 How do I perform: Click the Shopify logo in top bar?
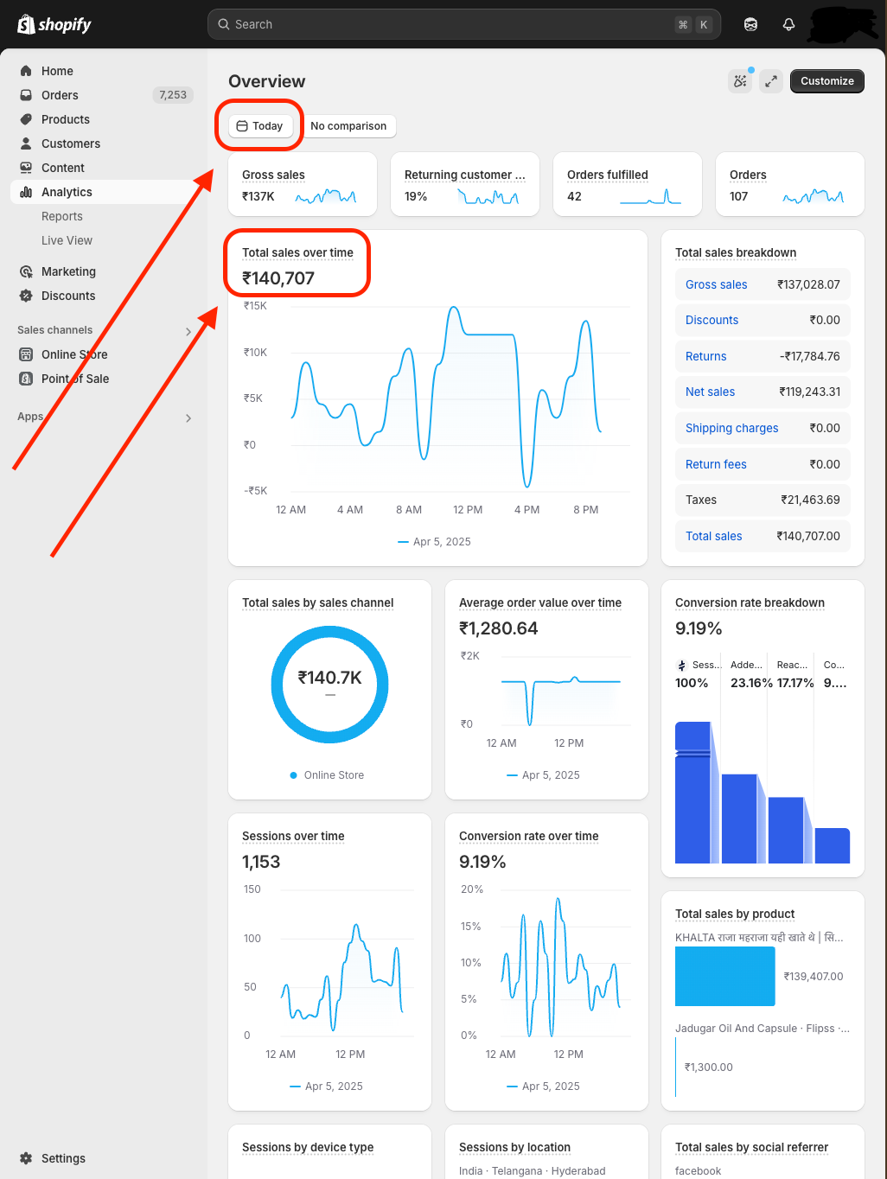pos(54,24)
